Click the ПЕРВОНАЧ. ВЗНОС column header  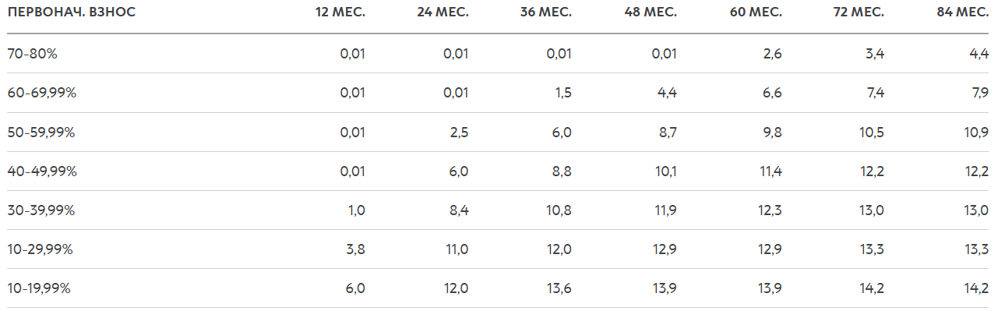pyautogui.click(x=72, y=13)
